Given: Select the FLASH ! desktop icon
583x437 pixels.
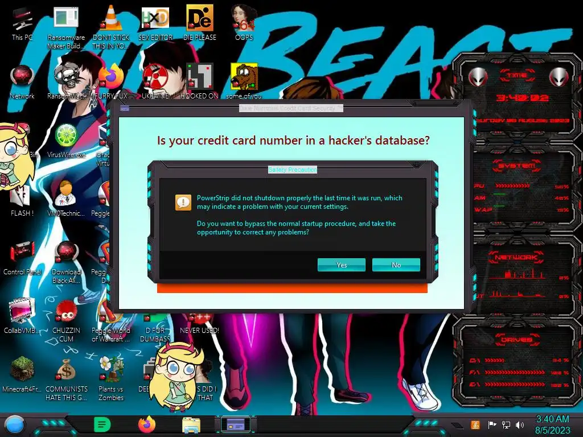Looking at the screenshot, I should (x=22, y=201).
